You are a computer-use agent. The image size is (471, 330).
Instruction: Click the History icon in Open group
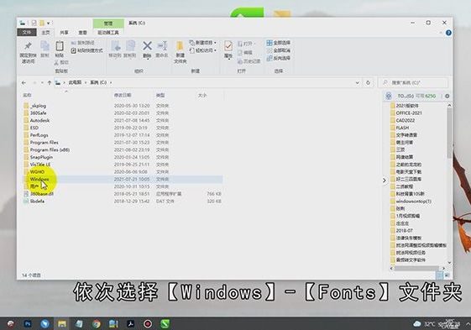tap(240, 61)
